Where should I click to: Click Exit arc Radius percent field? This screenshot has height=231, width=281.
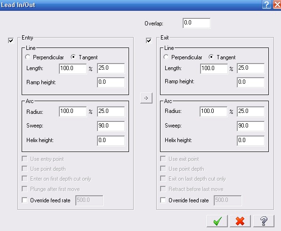click(x=214, y=112)
